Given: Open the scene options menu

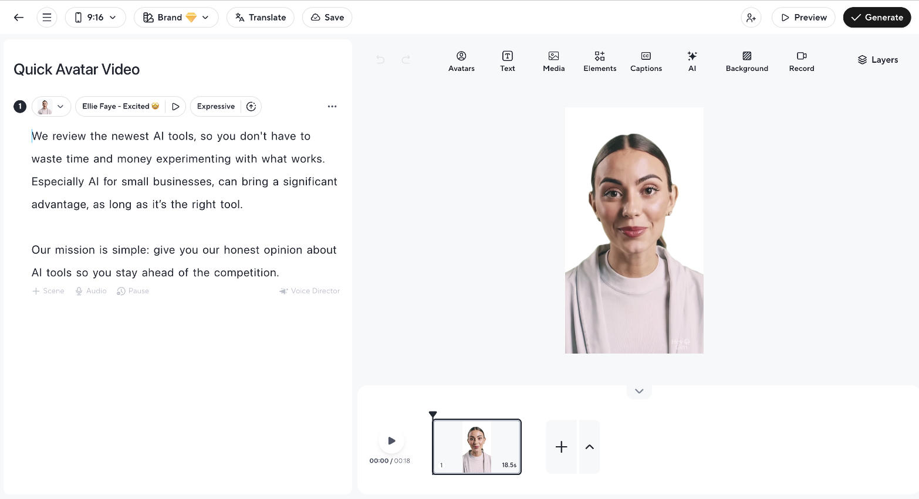Looking at the screenshot, I should point(332,106).
